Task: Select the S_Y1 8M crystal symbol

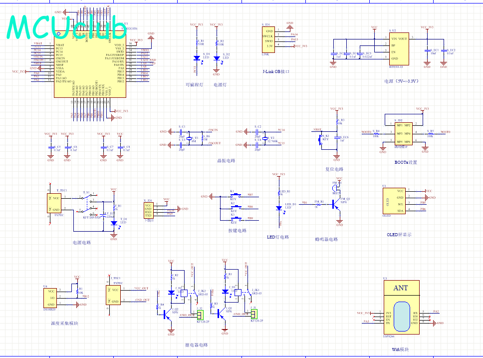Action: (189, 138)
